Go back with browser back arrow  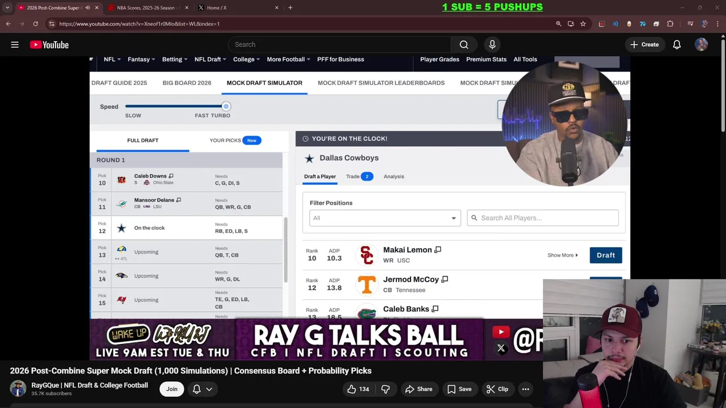(x=8, y=24)
